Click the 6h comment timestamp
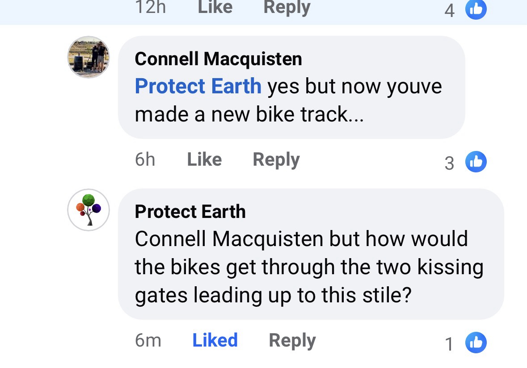The image size is (527, 368). click(x=145, y=159)
